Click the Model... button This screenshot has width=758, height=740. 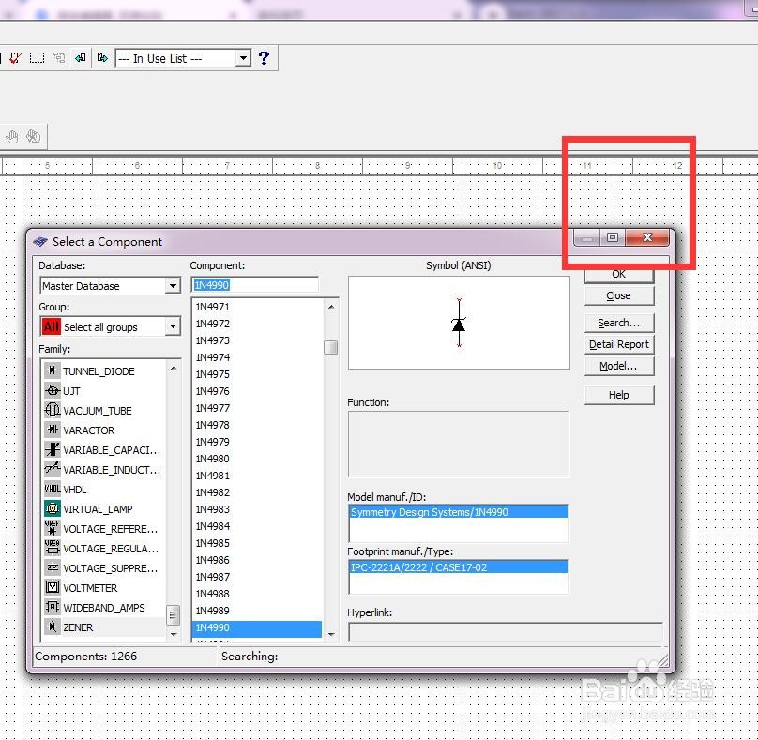tap(619, 366)
